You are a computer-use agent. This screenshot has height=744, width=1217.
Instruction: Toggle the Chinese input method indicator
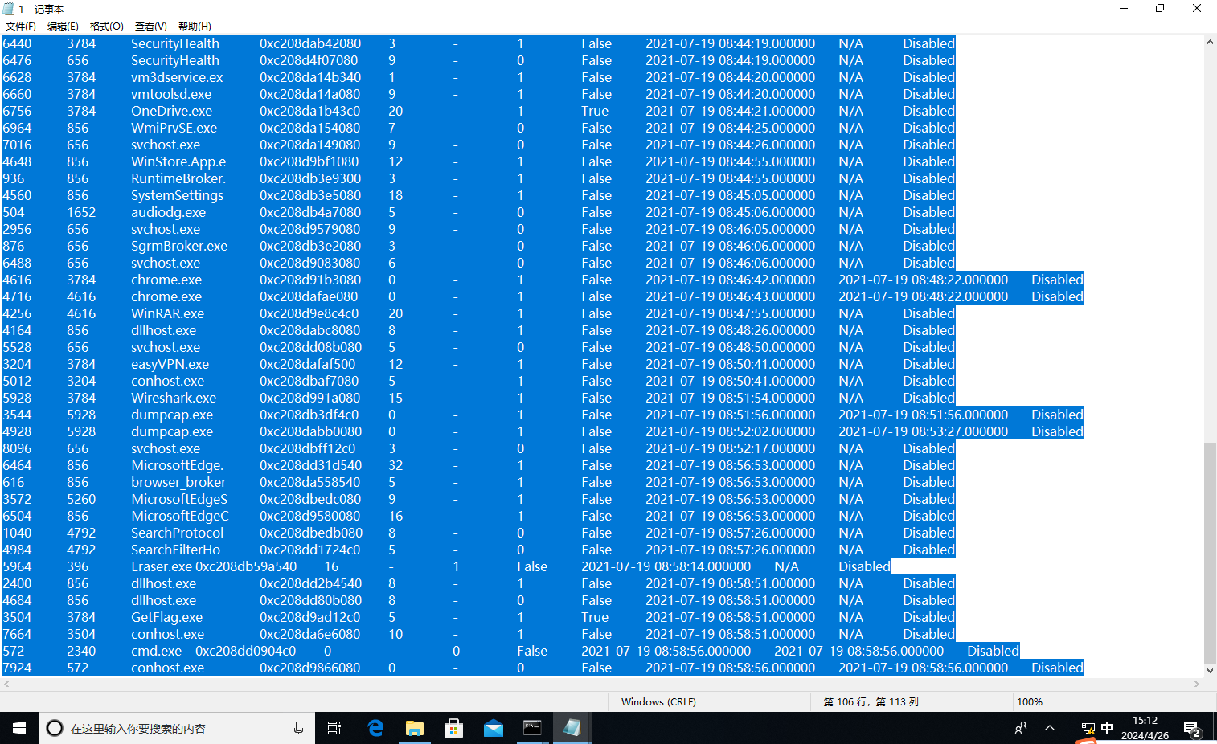click(1107, 728)
